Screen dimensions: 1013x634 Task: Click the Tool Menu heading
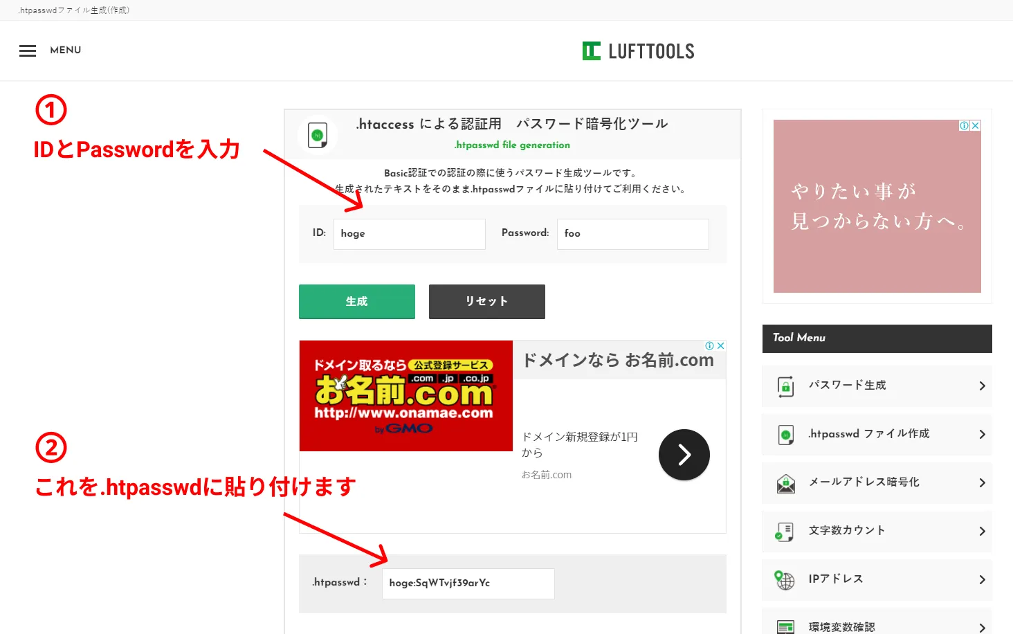click(x=799, y=338)
